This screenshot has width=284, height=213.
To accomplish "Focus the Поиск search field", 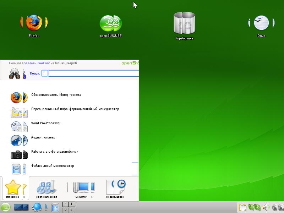I will coord(90,73).
